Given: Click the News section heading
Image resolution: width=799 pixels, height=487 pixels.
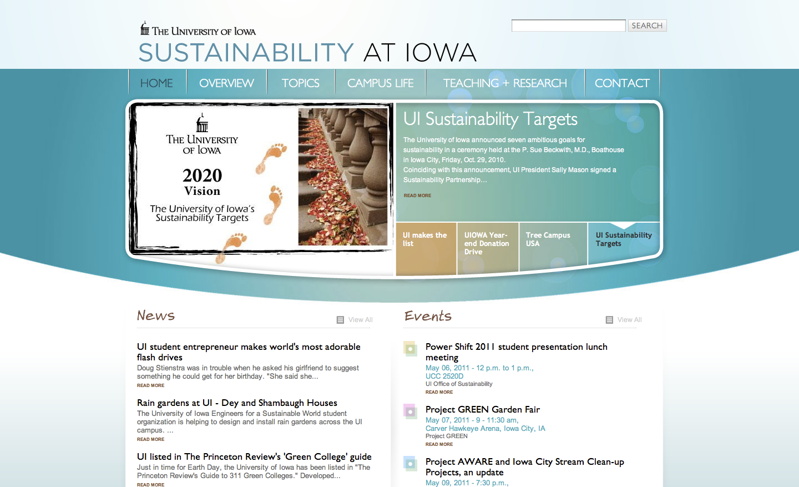Looking at the screenshot, I should click(x=156, y=315).
